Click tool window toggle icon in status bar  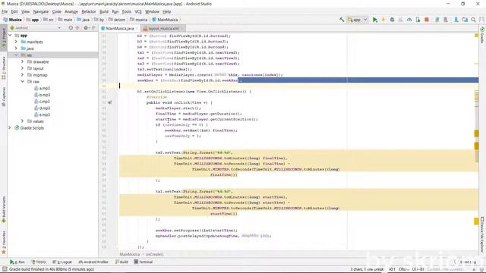[5, 269]
